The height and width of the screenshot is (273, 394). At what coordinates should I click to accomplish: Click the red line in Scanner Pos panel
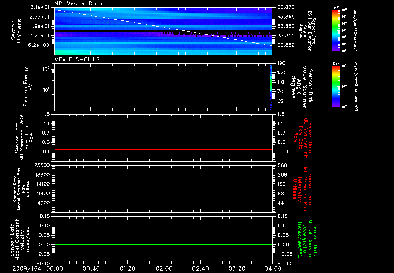click(x=163, y=196)
